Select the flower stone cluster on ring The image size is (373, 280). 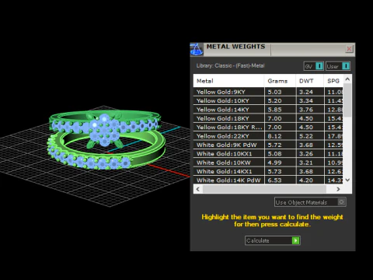click(104, 131)
